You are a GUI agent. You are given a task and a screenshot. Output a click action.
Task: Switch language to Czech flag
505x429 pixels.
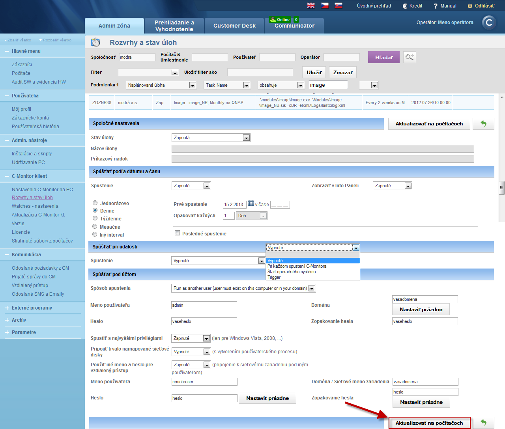click(x=325, y=6)
